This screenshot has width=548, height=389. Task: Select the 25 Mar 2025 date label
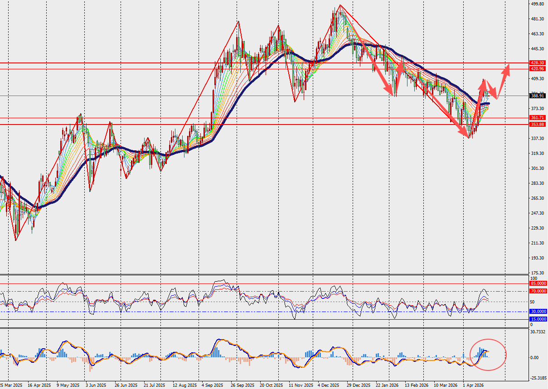[x=11, y=385]
